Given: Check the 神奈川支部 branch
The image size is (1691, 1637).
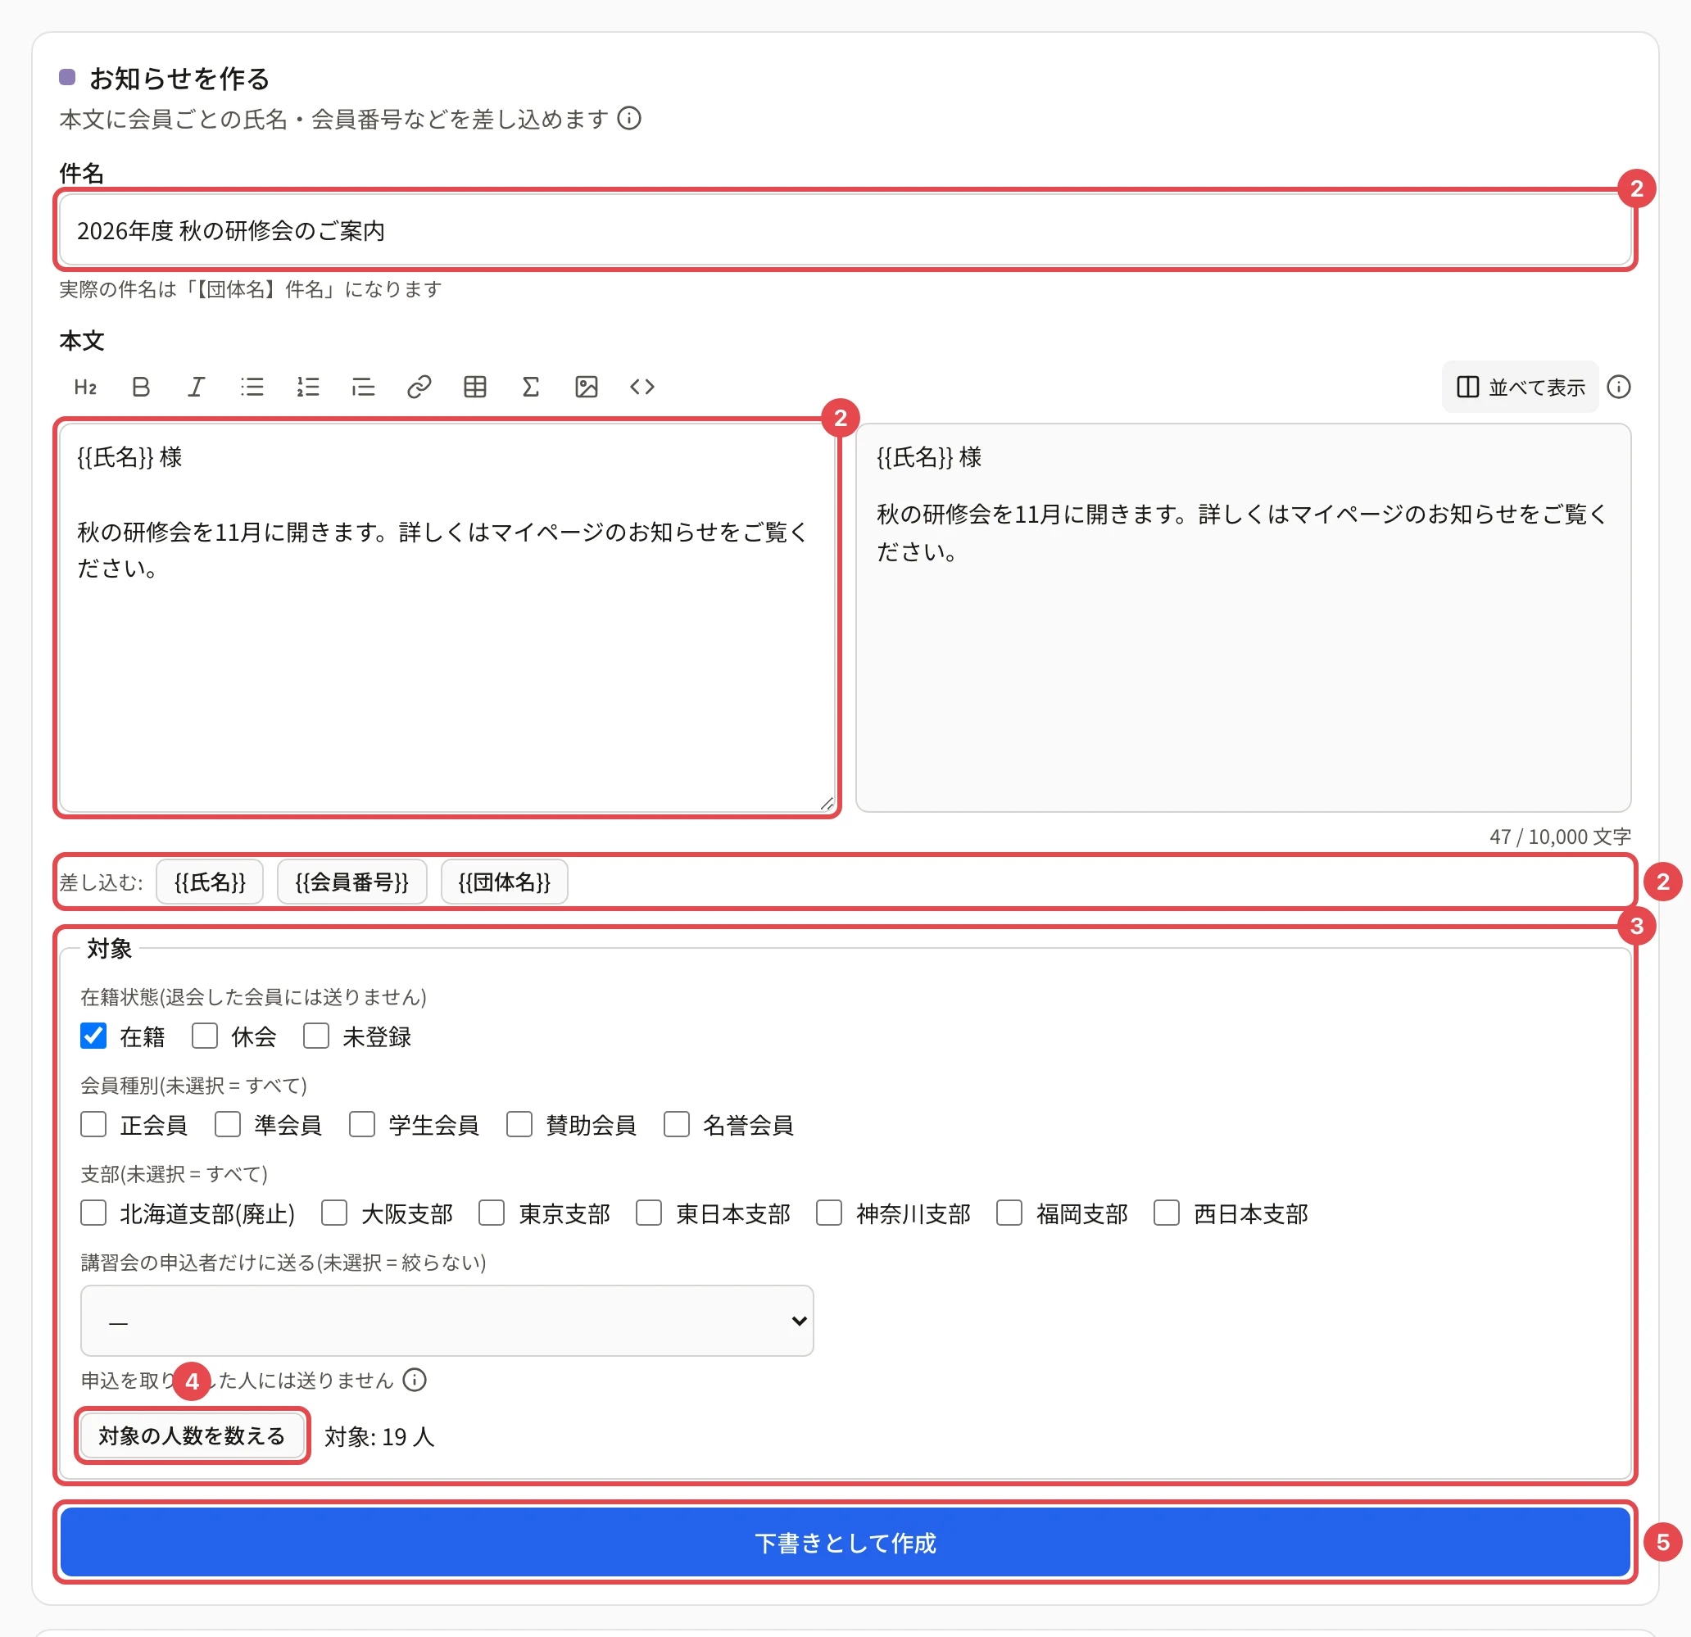Looking at the screenshot, I should pyautogui.click(x=829, y=1213).
